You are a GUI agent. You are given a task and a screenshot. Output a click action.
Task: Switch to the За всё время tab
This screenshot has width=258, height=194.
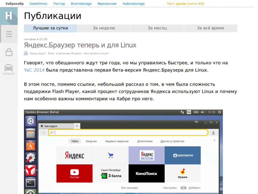pos(211,28)
